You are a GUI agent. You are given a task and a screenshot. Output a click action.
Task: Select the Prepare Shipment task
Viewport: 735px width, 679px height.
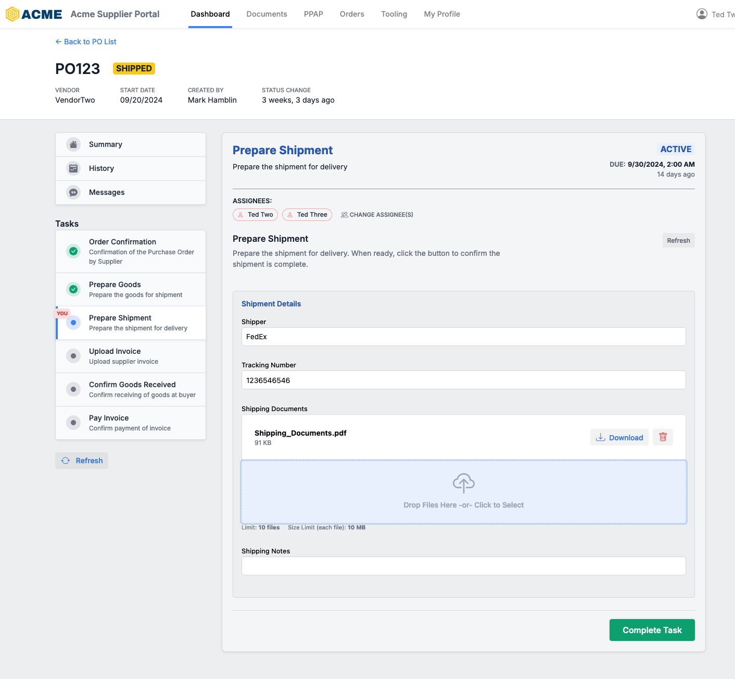point(131,323)
